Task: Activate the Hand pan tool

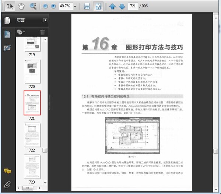Action: pyautogui.click(x=21, y=7)
